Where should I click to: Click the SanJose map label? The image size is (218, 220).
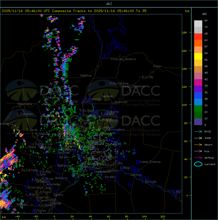pos(107,96)
